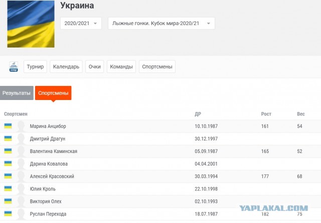Click the birth date 04.04.2001
The width and height of the screenshot is (321, 223).
[x=206, y=164]
